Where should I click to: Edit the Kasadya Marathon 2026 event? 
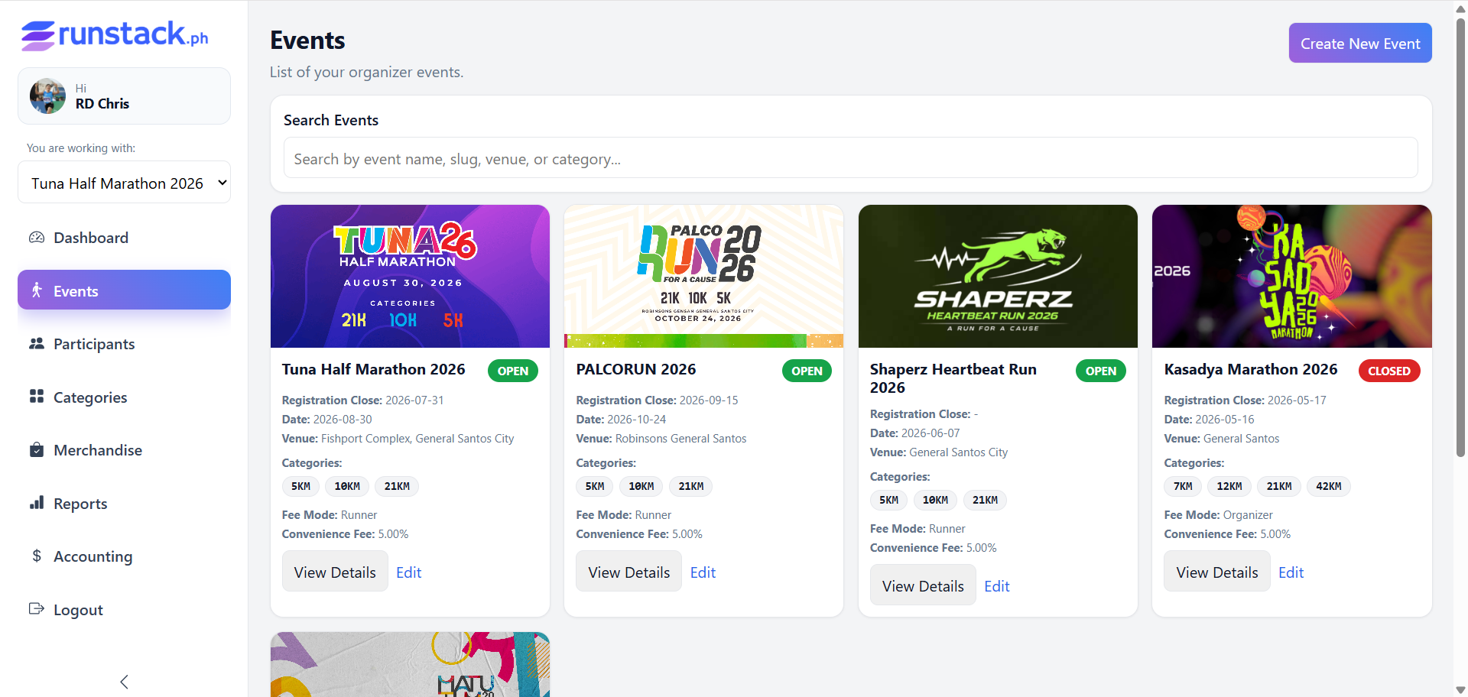[1291, 572]
